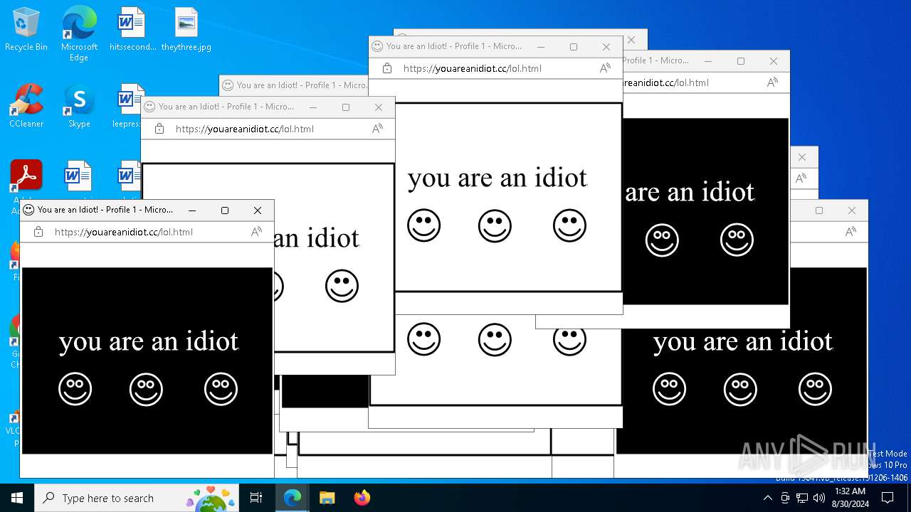Click Read Aloud icon in the lower-right popup

[851, 232]
